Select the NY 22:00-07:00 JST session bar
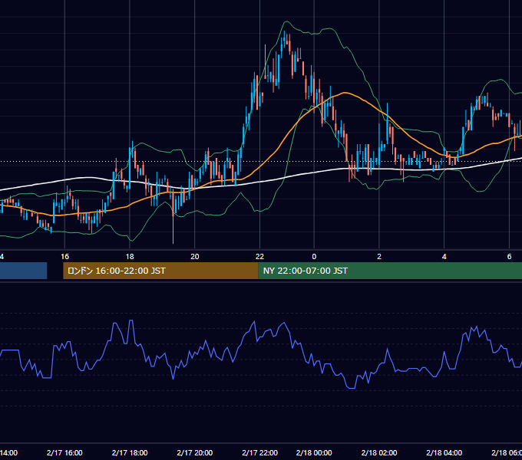Image resolution: width=522 pixels, height=460 pixels. [390, 271]
